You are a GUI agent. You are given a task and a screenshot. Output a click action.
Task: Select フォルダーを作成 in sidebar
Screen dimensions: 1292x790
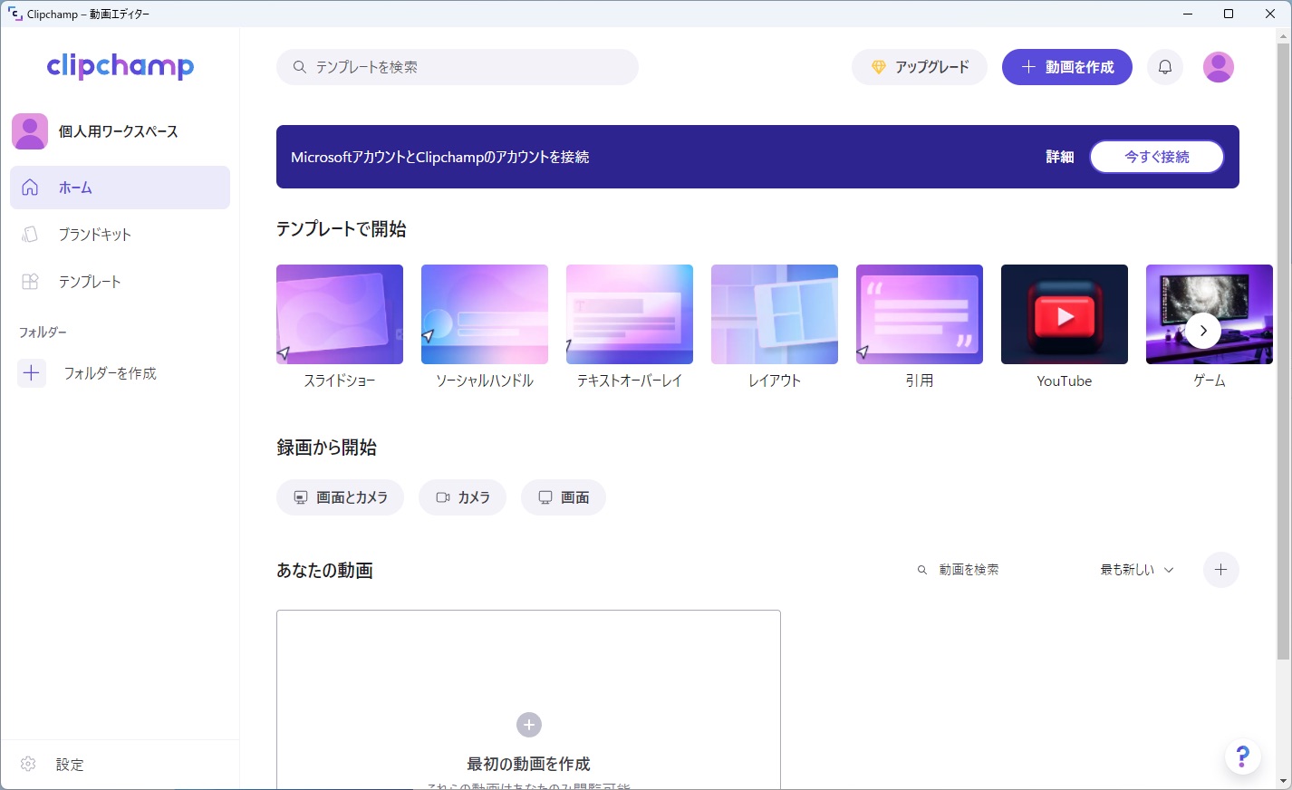click(x=110, y=373)
